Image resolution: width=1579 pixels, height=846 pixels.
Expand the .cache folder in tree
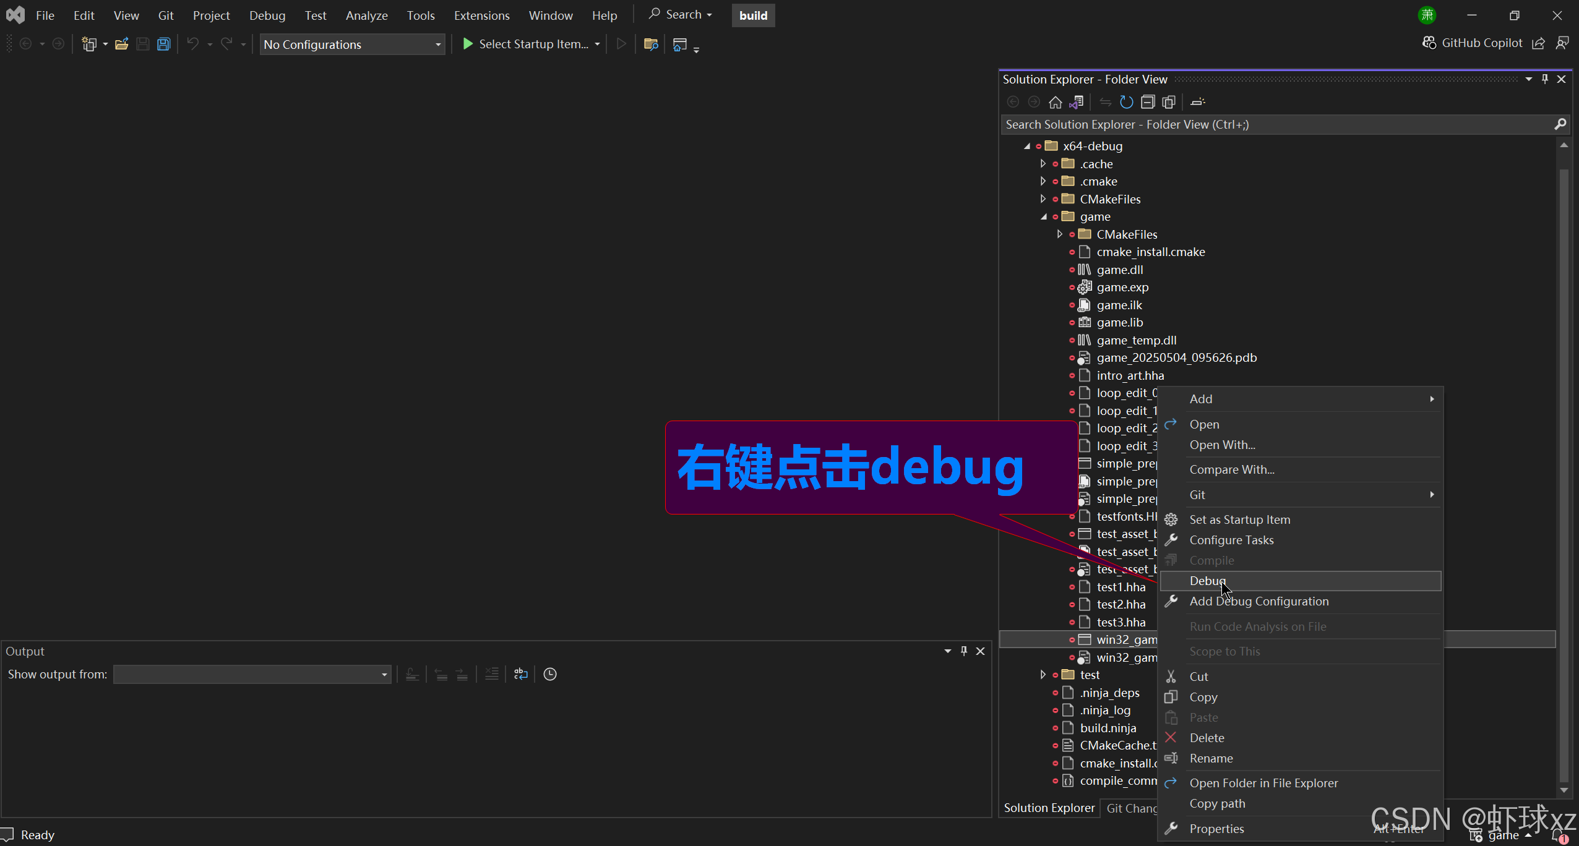[x=1043, y=164]
